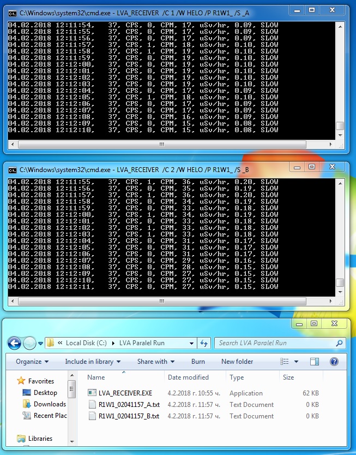The width and height of the screenshot is (356, 455).
Task: Click the LVA_RECEIVER.EXE application icon
Action: (x=92, y=393)
